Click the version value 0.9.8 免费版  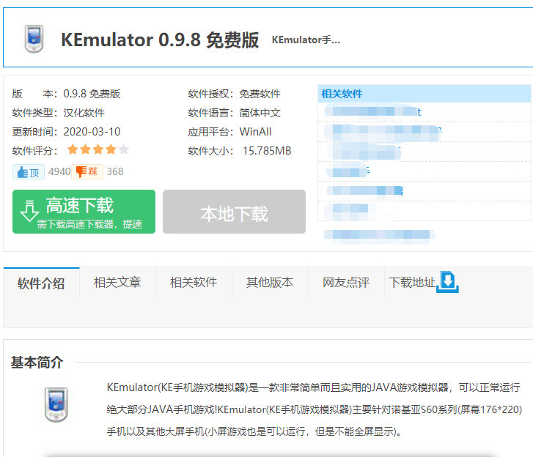pos(92,94)
